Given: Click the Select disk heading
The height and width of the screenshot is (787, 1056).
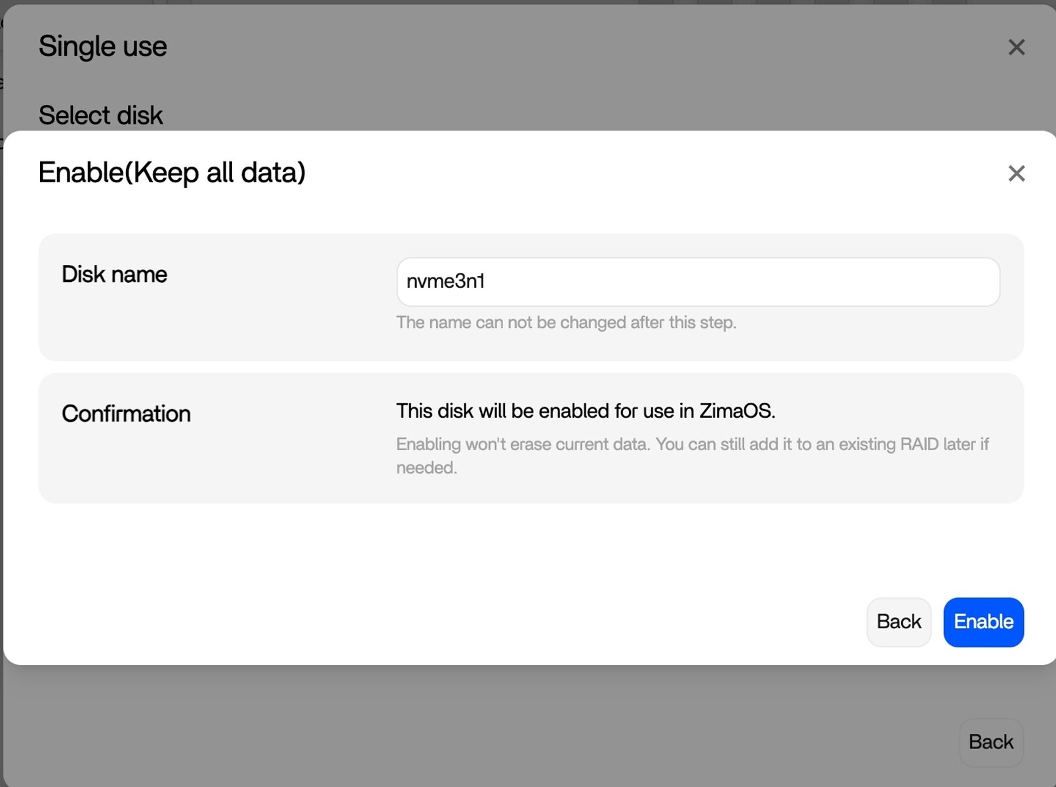Looking at the screenshot, I should (100, 115).
